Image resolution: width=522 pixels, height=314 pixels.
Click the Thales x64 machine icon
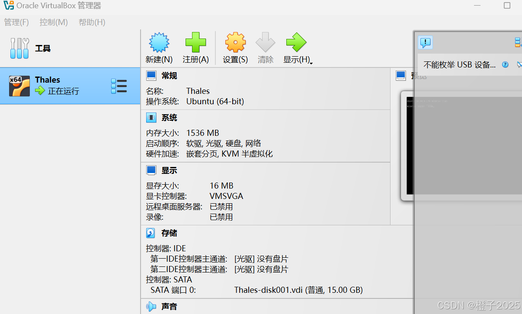point(20,86)
